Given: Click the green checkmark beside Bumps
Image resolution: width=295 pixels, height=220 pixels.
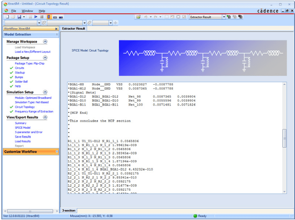Looking at the screenshot, I should click(x=11, y=77).
